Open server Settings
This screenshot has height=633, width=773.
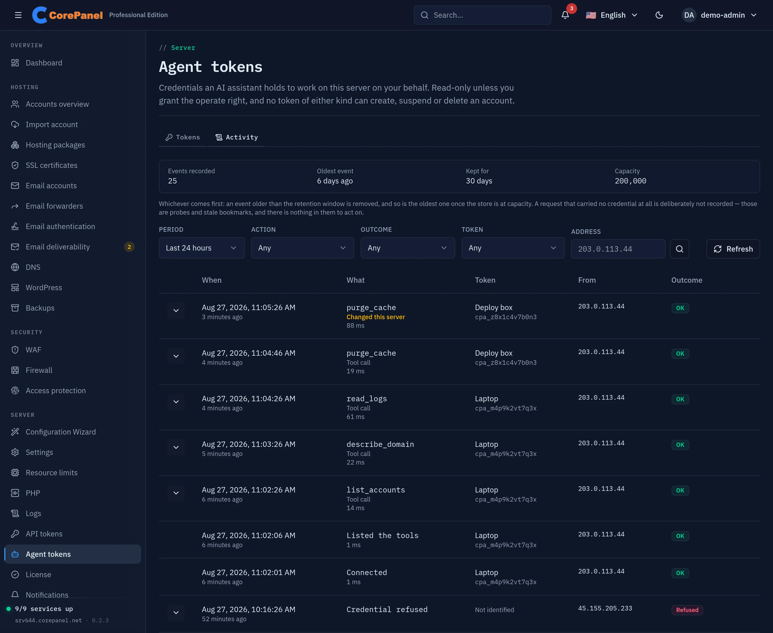pyautogui.click(x=72, y=452)
